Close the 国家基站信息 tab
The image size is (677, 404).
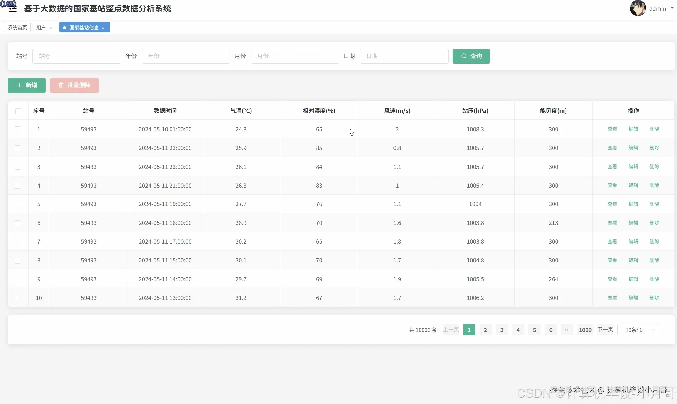[103, 28]
